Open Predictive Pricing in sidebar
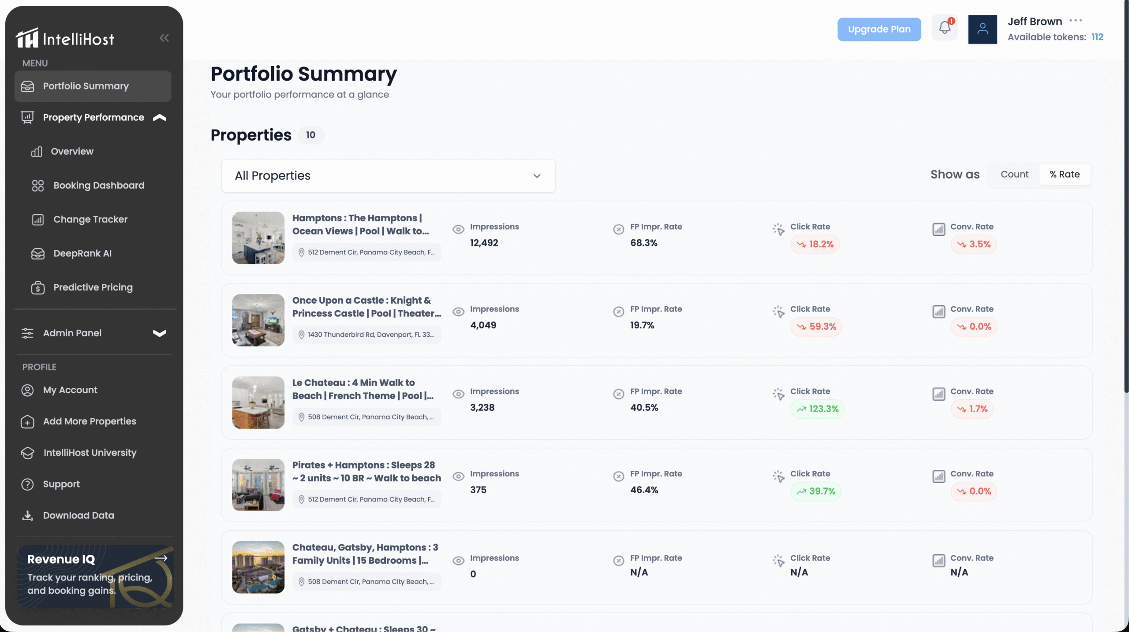 point(93,287)
